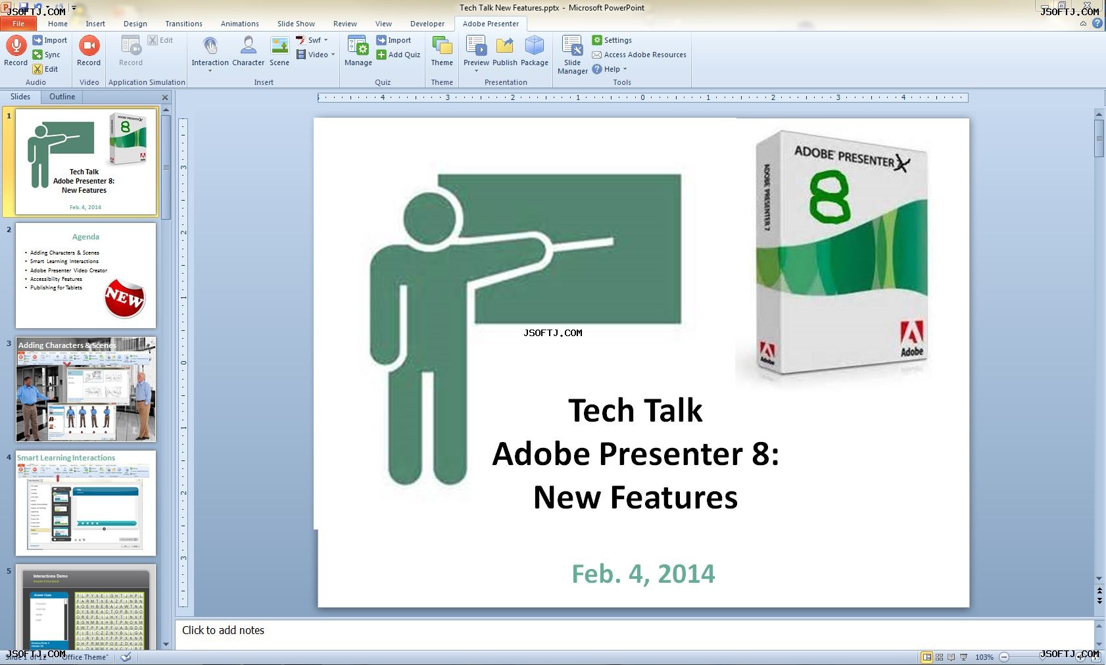Switch to Reading View in status bar

point(951,657)
